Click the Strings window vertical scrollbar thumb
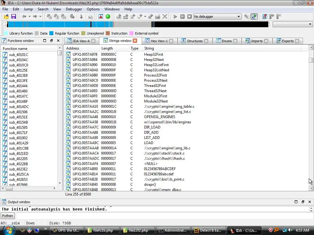The height and width of the screenshot is (235, 314). click(x=311, y=60)
